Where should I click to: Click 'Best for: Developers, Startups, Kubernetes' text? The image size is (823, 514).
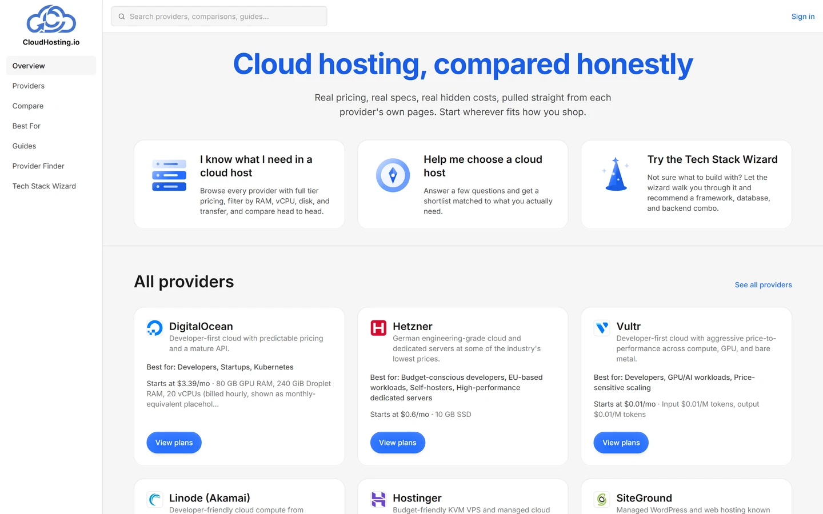(x=220, y=367)
